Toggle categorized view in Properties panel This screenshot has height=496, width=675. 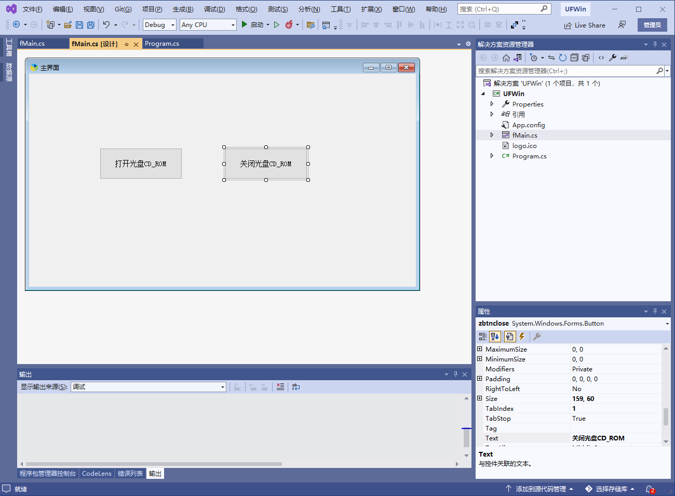(483, 337)
